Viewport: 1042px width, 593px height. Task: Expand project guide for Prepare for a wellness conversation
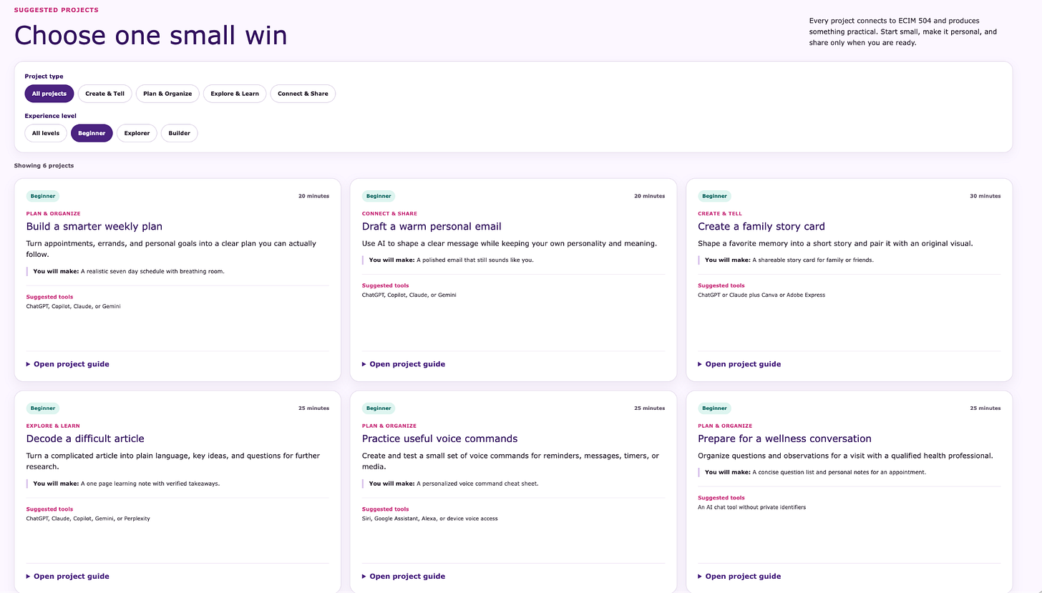click(x=739, y=577)
